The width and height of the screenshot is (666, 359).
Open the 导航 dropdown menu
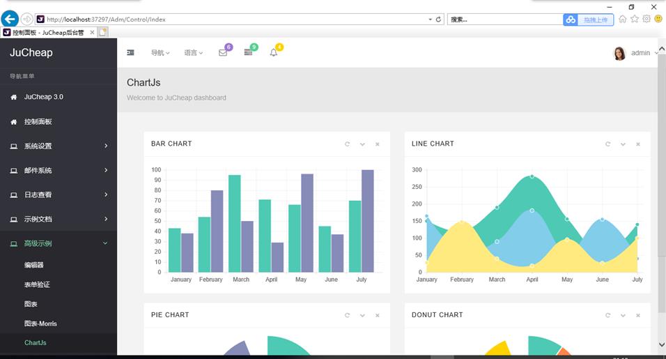pyautogui.click(x=160, y=53)
